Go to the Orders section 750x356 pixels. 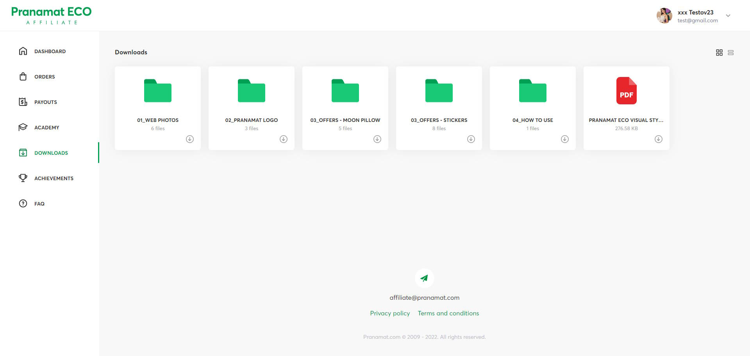pyautogui.click(x=44, y=77)
